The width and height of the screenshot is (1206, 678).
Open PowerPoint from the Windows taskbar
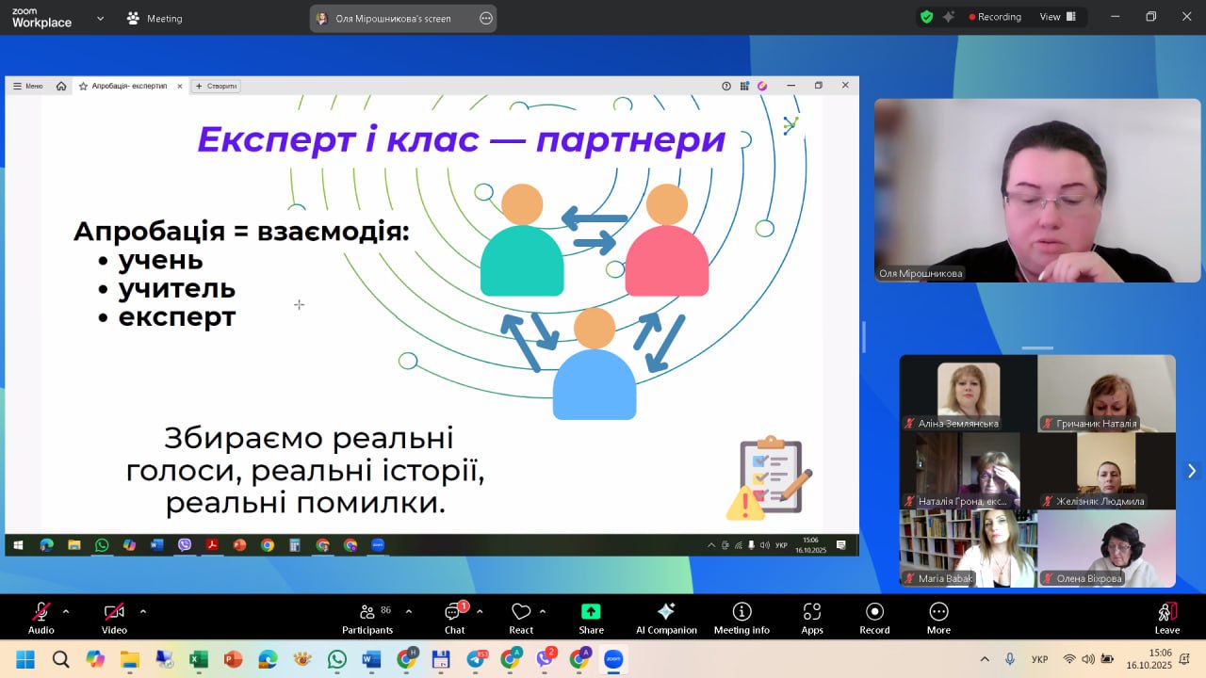233,659
